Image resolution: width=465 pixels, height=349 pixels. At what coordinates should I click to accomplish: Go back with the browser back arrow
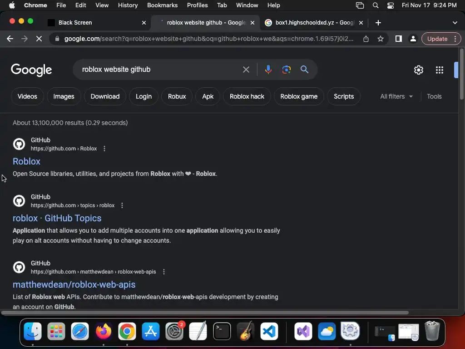(10, 39)
